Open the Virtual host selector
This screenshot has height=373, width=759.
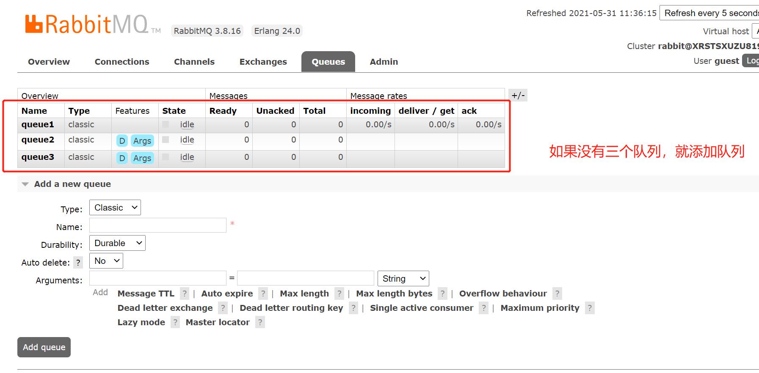click(x=755, y=31)
